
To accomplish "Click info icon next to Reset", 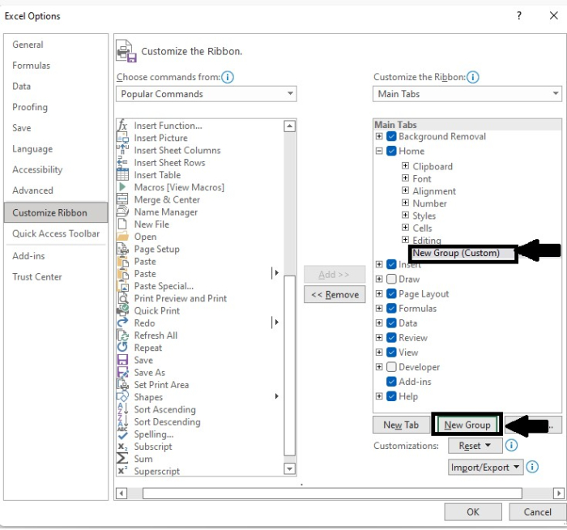I will tap(511, 446).
